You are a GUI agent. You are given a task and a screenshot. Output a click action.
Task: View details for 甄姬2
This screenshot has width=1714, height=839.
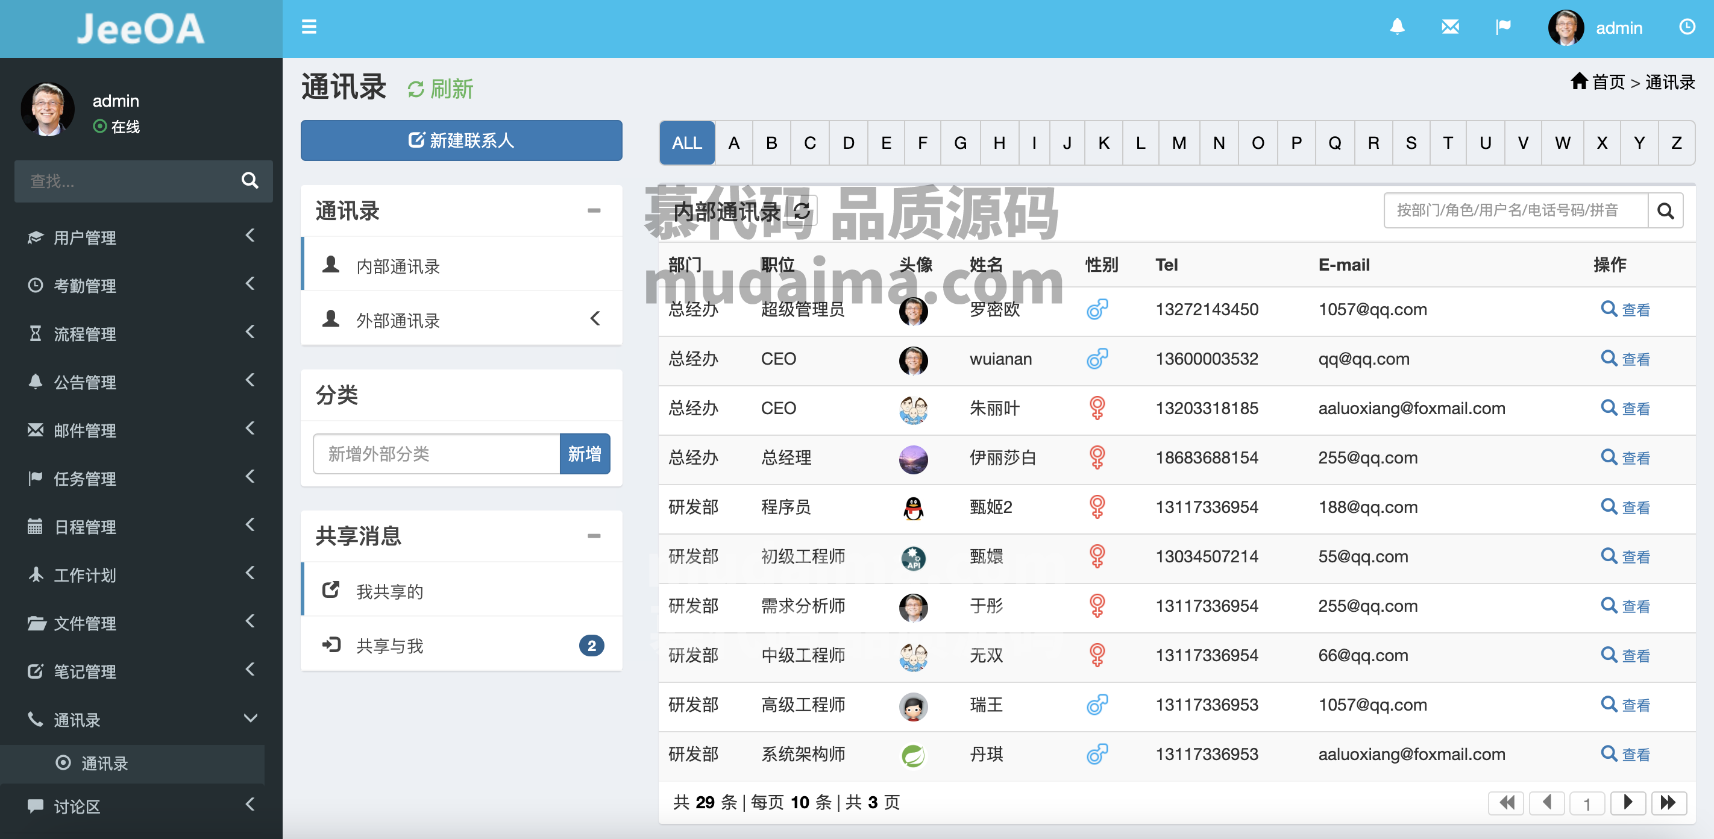coord(1625,507)
